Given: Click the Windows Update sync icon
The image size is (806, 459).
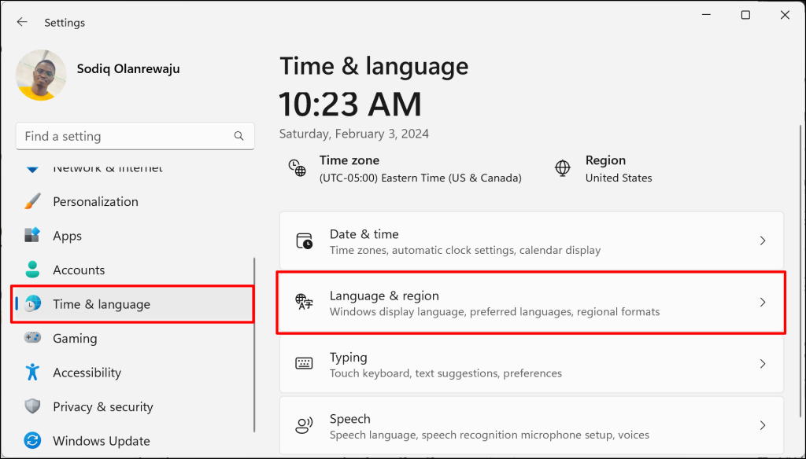Looking at the screenshot, I should [x=32, y=440].
